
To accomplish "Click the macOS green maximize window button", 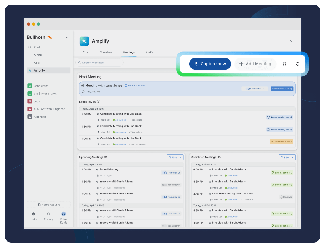I will (x=38, y=24).
